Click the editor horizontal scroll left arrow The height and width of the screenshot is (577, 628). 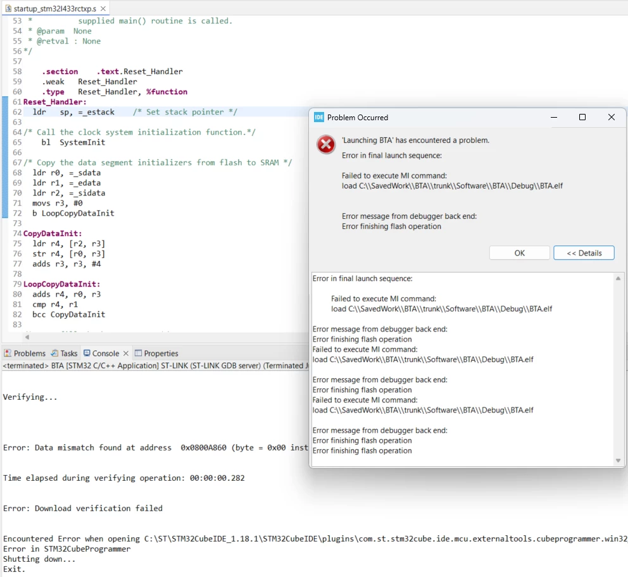27,337
